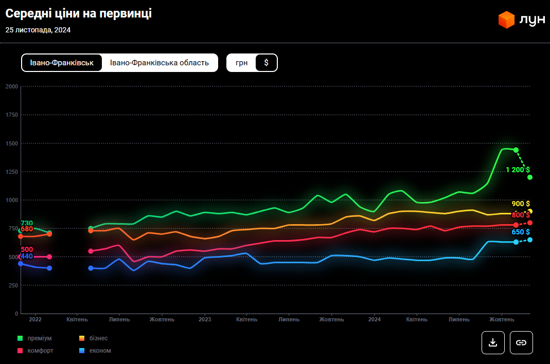Click the premium peak point near 1450
Viewport: 550px width, 364px height.
point(516,150)
